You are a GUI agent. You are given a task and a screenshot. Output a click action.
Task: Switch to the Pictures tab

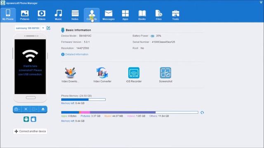25,15
